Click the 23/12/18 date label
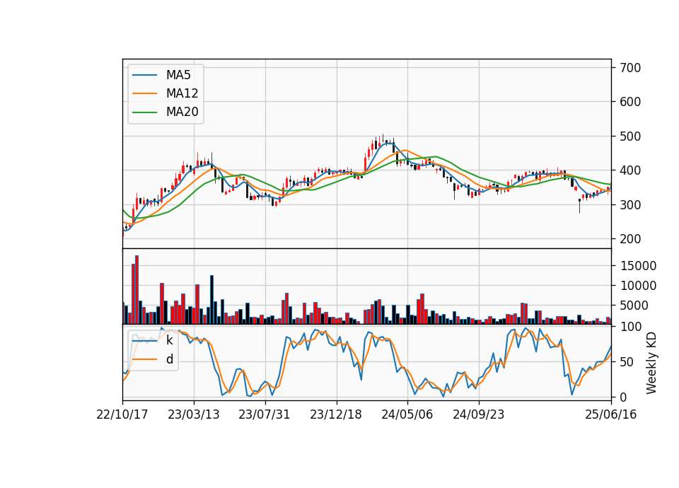679x488 pixels. [335, 414]
